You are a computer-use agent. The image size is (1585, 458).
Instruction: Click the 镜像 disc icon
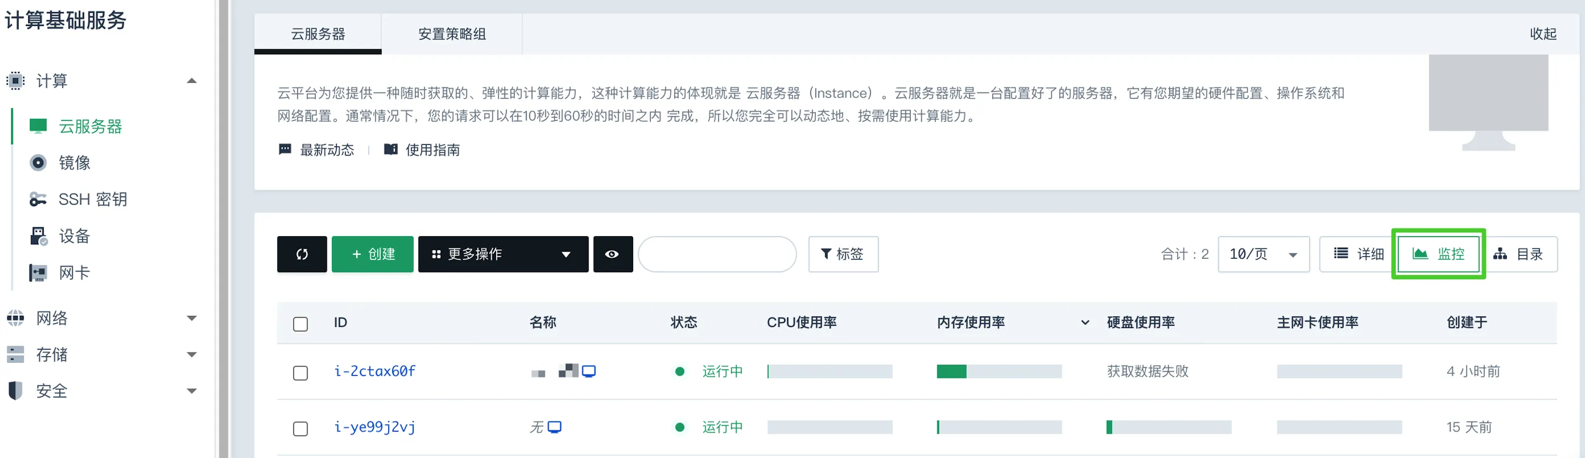tap(38, 163)
